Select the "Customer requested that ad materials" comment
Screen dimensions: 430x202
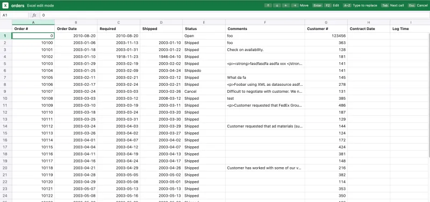(265, 126)
